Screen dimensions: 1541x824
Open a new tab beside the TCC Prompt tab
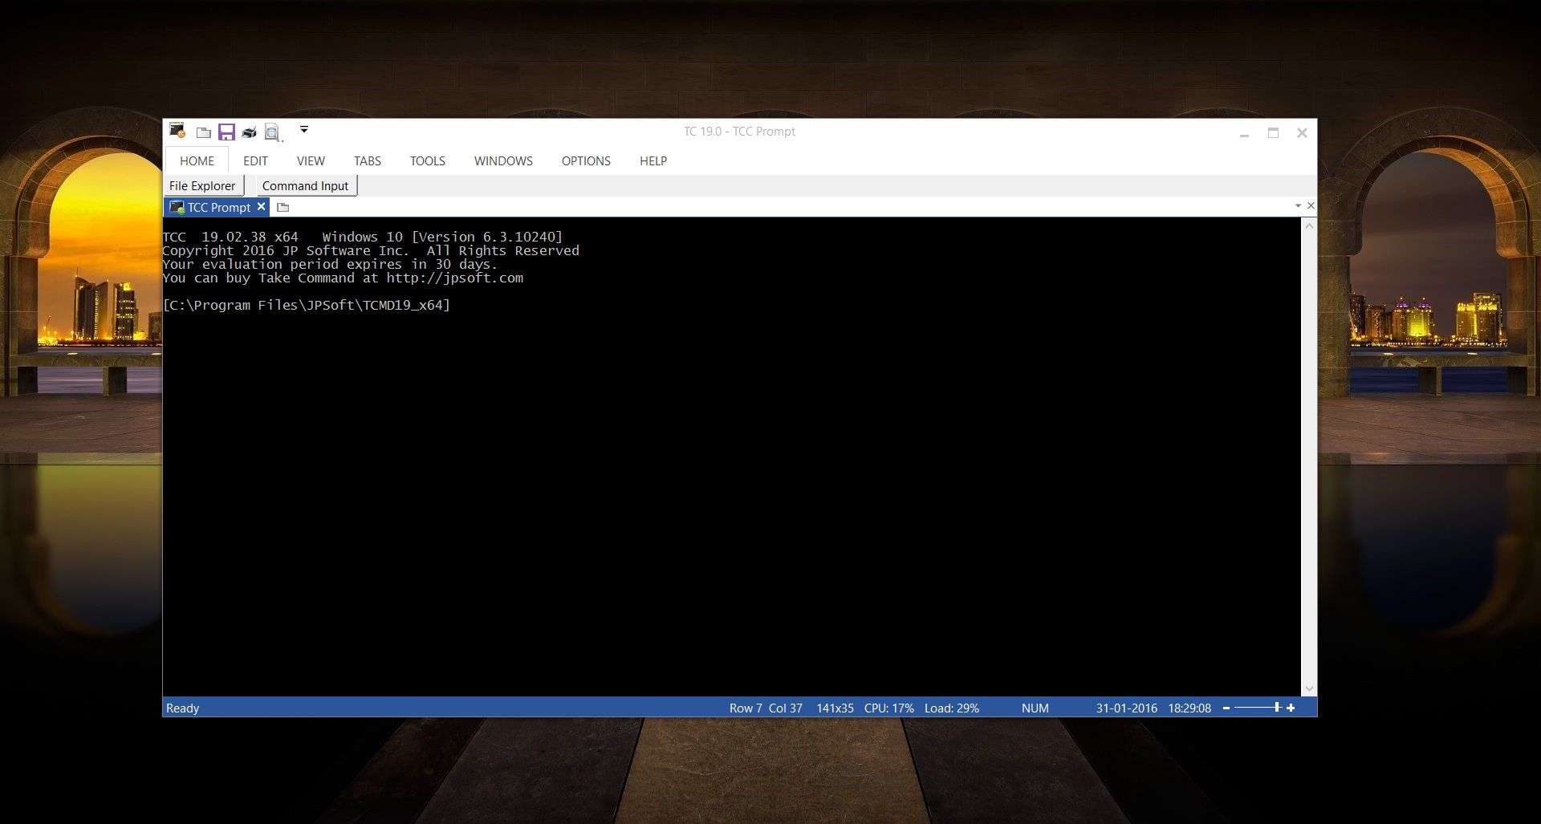tap(283, 207)
